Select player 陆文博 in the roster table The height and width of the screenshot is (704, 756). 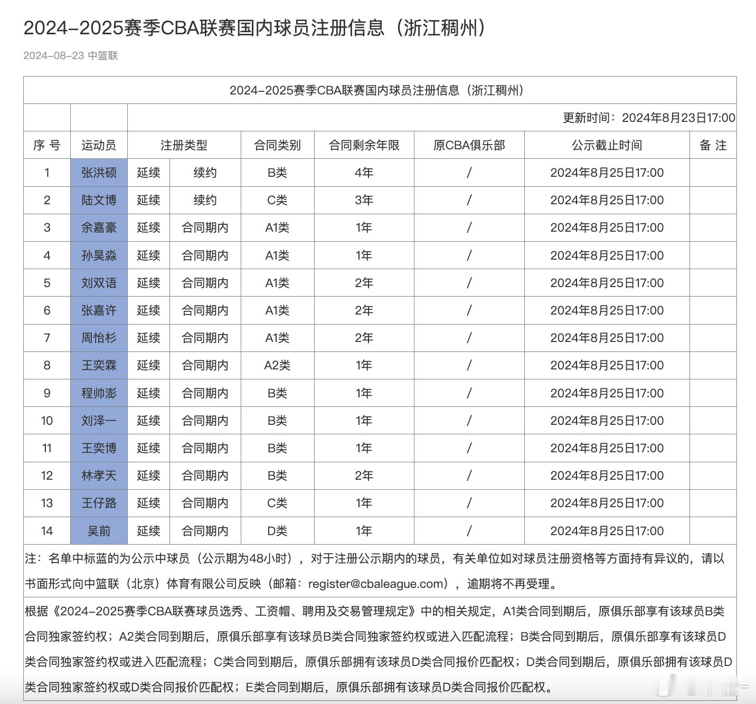pos(99,200)
